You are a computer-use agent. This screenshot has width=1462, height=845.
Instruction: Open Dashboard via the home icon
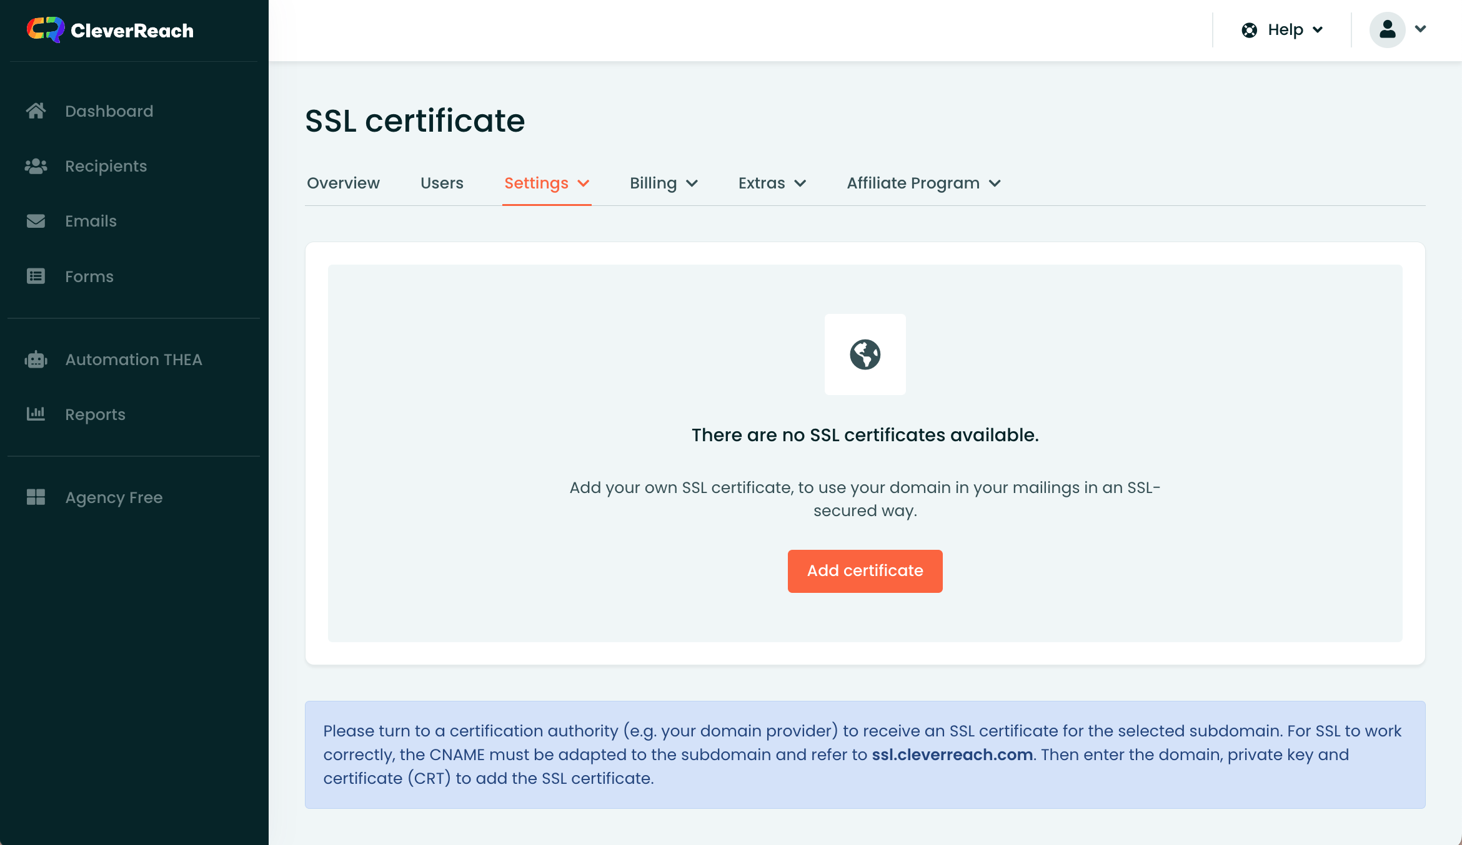click(x=36, y=111)
